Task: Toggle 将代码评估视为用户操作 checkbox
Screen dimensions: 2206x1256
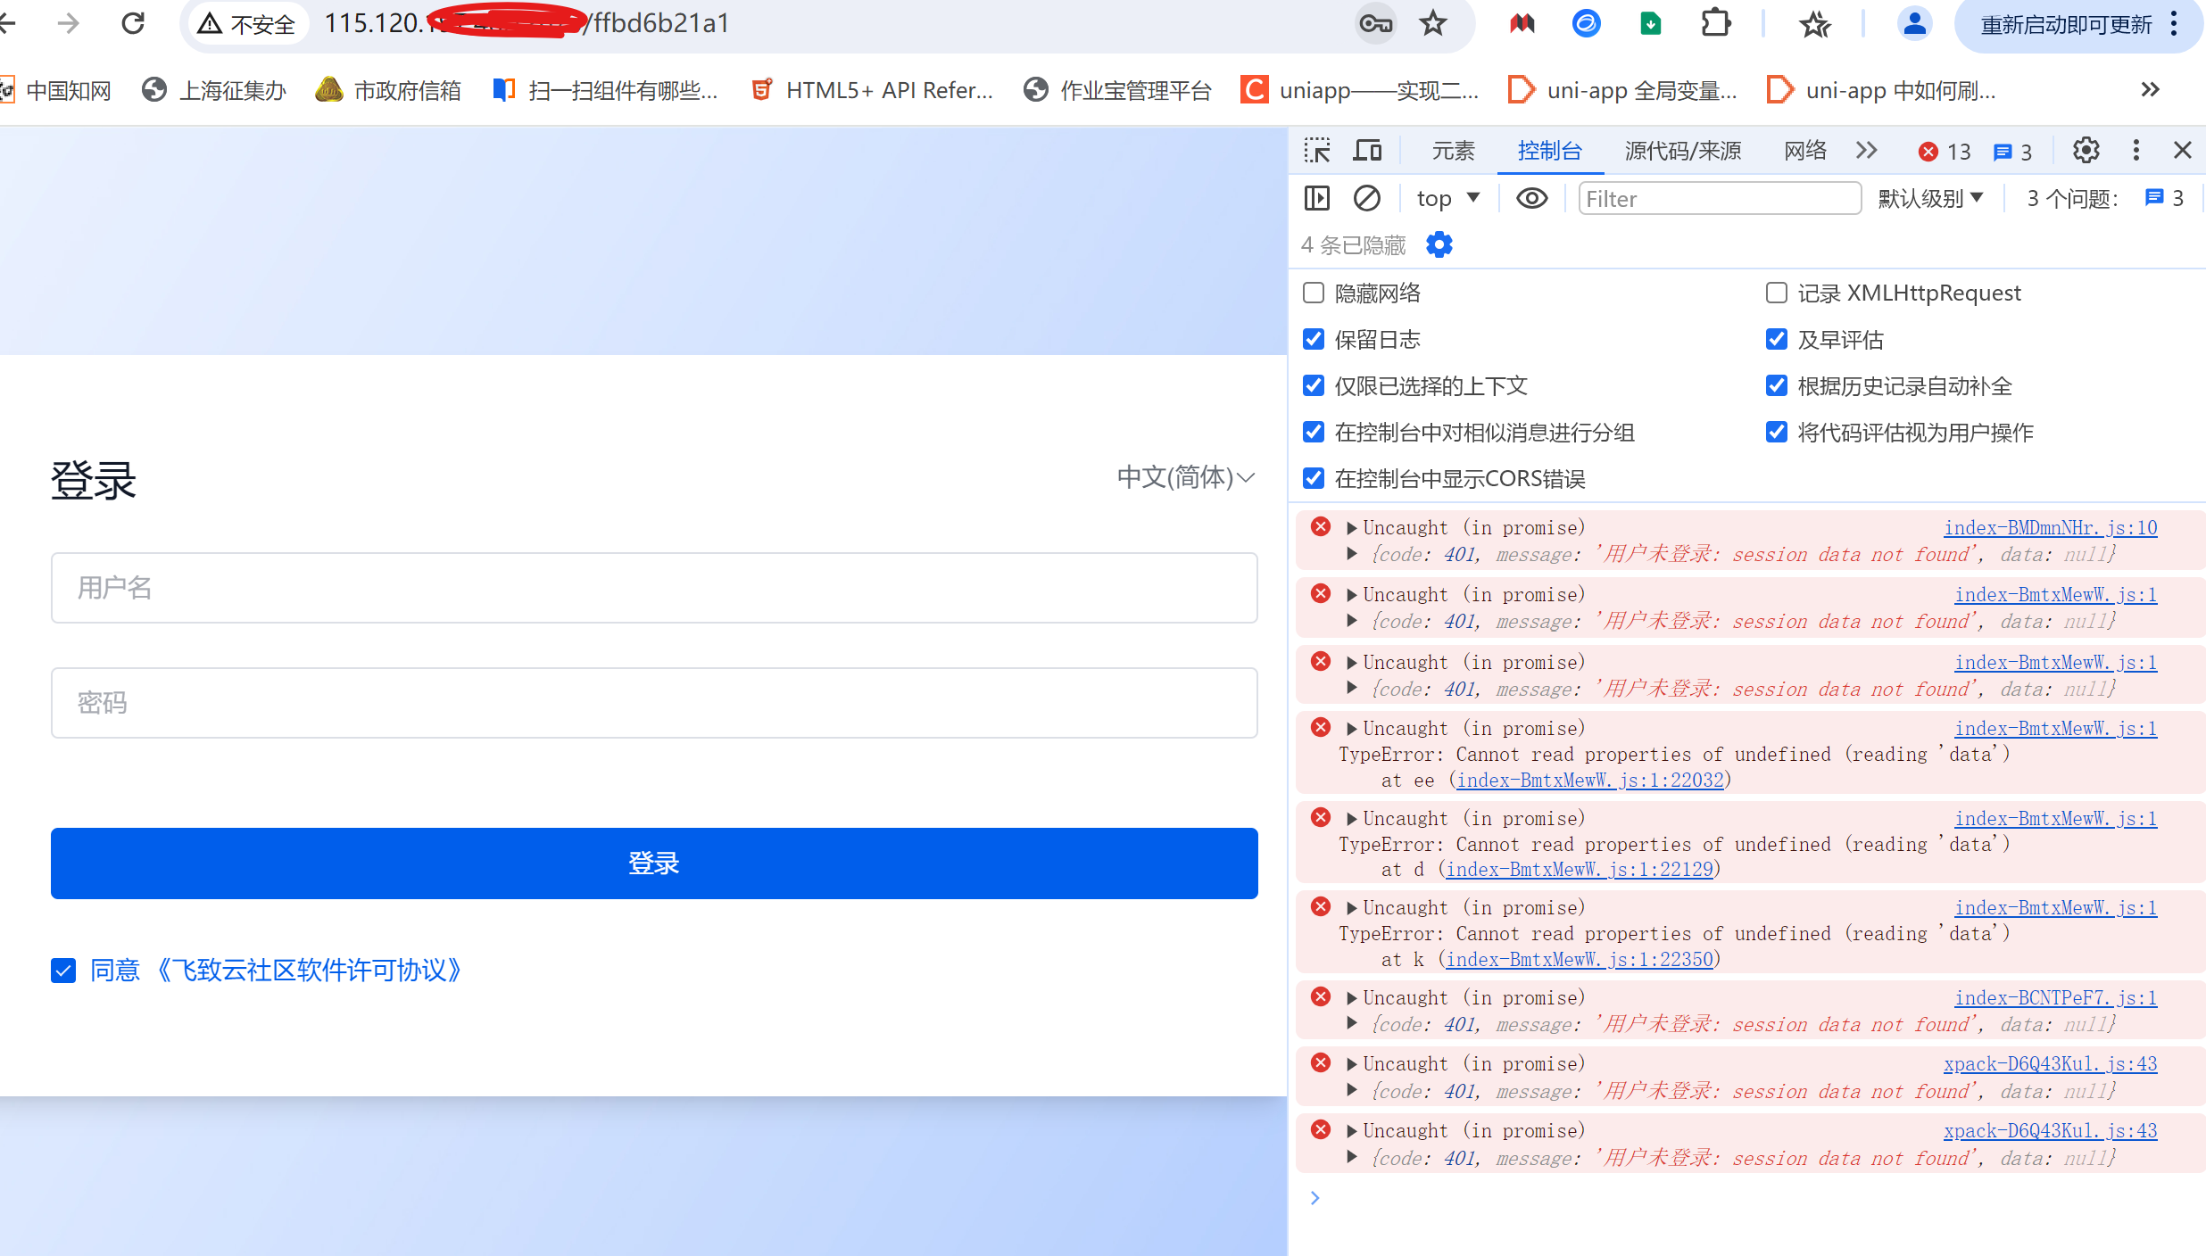Action: pyautogui.click(x=1777, y=432)
